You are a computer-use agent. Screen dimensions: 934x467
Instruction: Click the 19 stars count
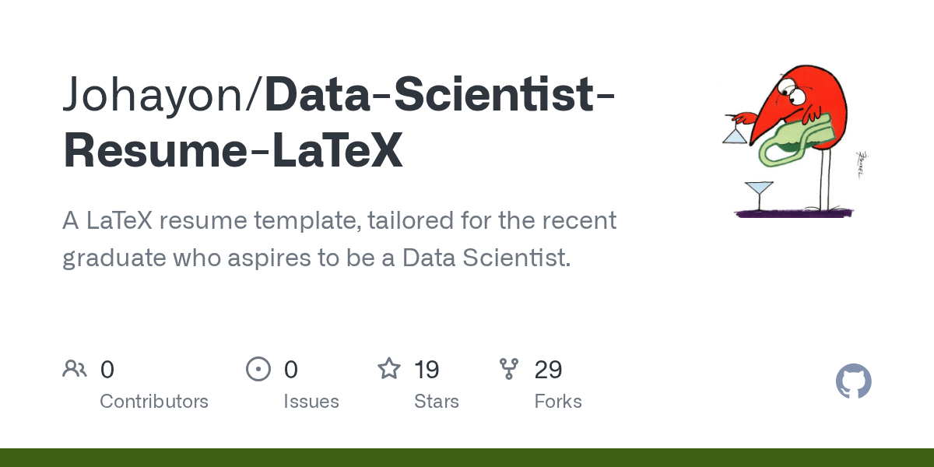tap(427, 369)
